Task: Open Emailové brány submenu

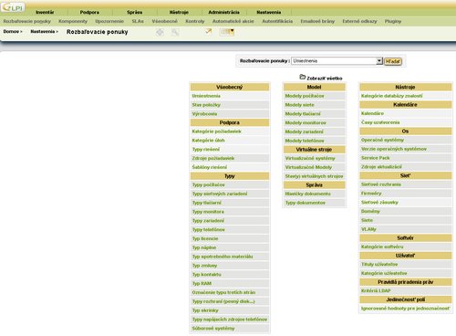Action: 317,21
